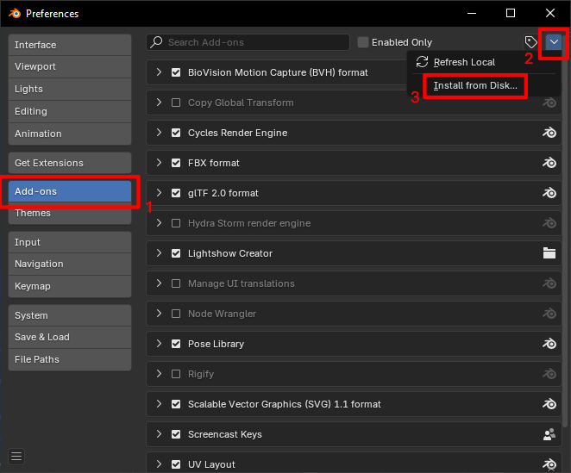Screen dimensions: 571x473
Task: Click the folder icon on Lightshow Creator row
Action: click(x=549, y=253)
